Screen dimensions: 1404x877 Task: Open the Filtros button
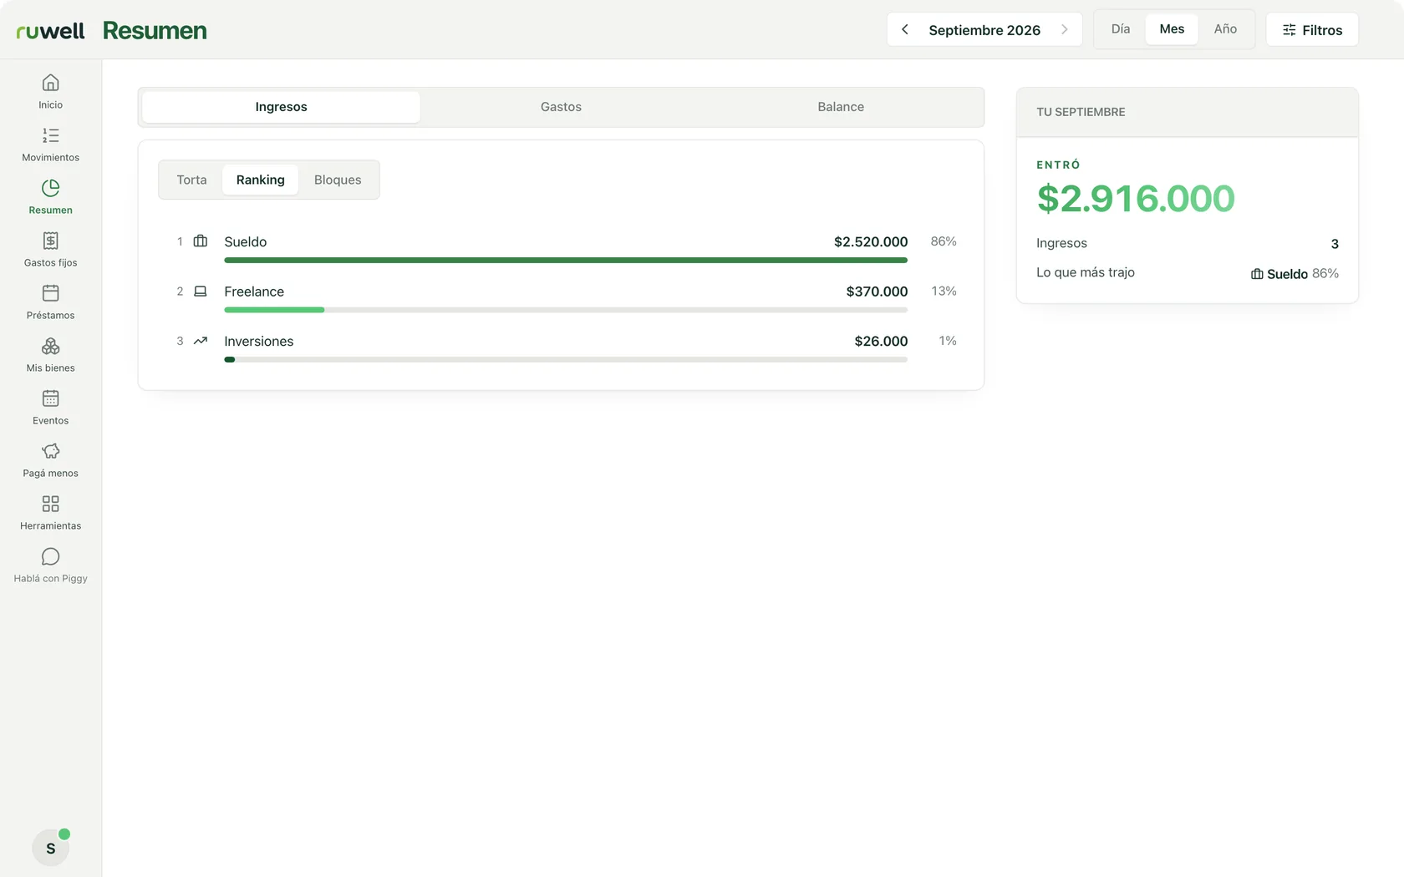point(1312,29)
